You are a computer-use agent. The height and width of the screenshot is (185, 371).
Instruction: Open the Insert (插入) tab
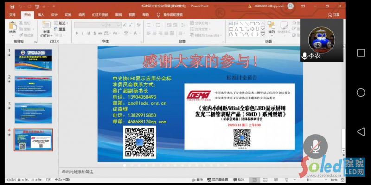(x=41, y=15)
